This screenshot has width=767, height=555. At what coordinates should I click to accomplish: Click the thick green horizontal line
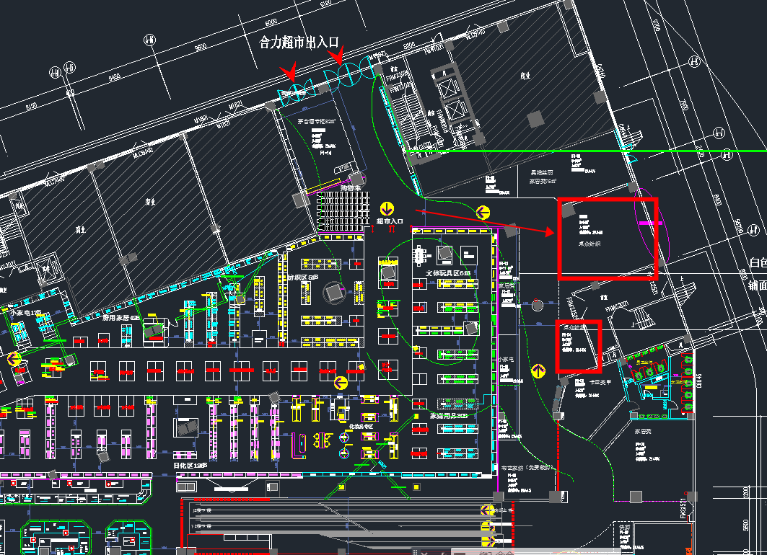(x=577, y=151)
